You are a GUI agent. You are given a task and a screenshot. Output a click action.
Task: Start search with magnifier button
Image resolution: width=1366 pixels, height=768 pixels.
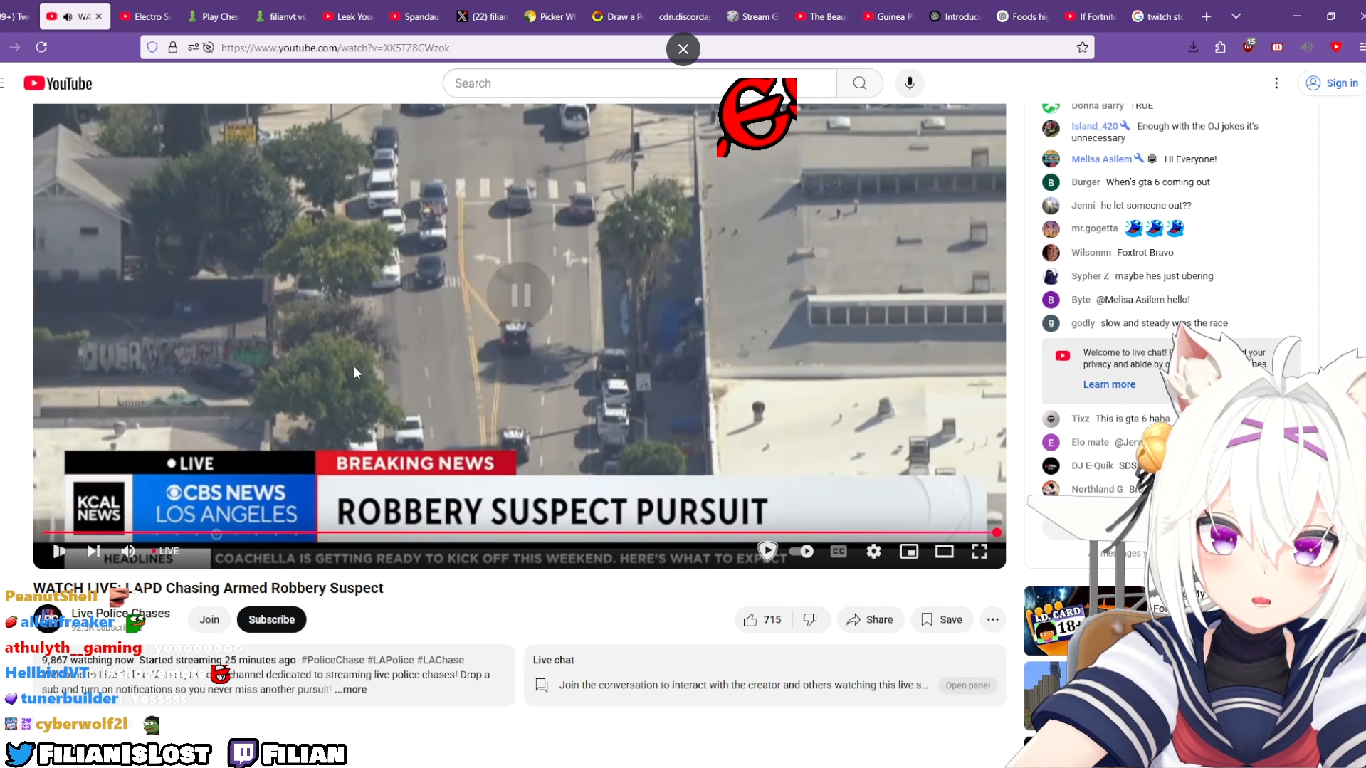point(860,83)
